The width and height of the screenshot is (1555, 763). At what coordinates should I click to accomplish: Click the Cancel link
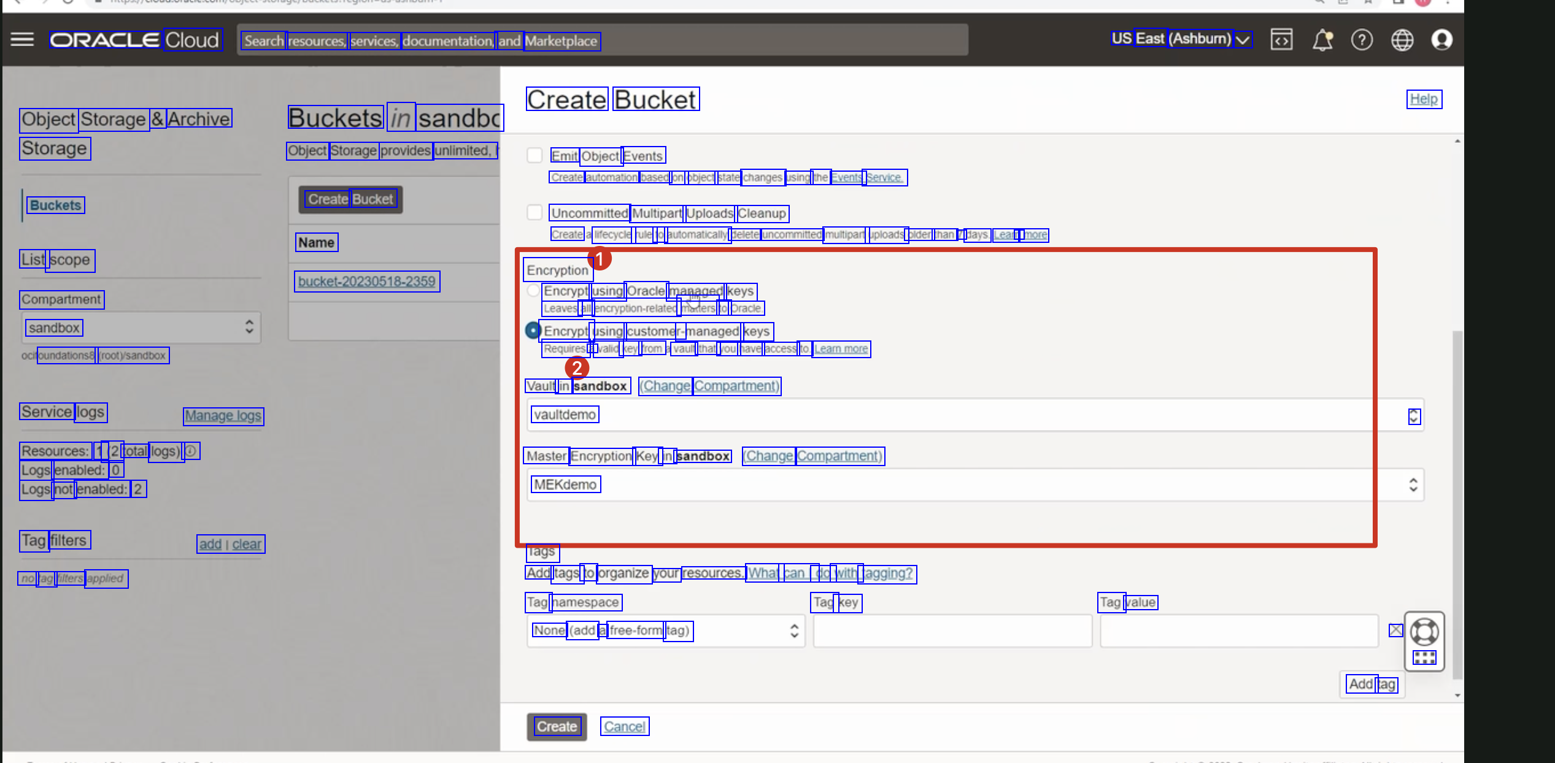(x=624, y=726)
